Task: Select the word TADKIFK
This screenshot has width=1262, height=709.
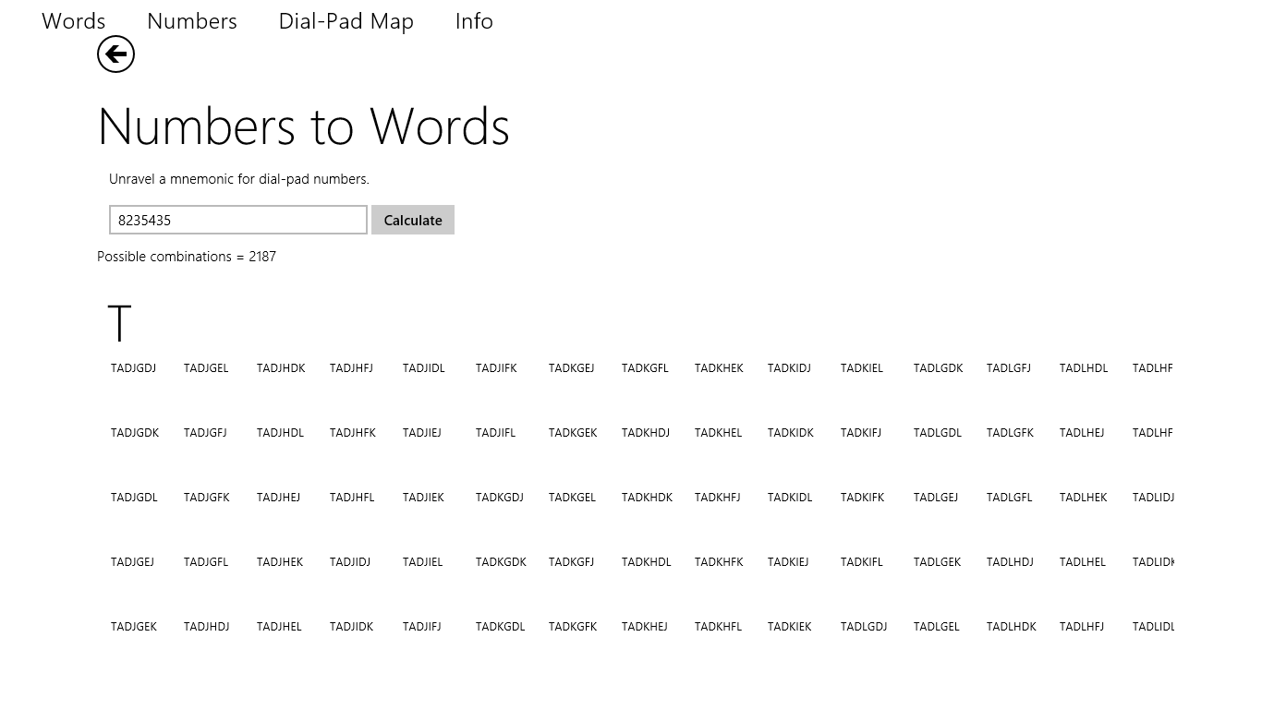Action: pos(862,498)
